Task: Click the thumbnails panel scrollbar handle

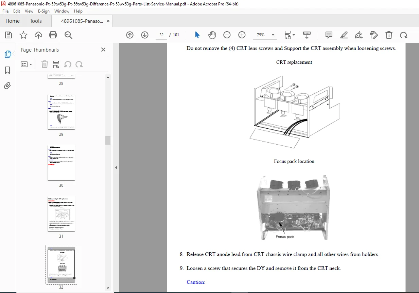Action: point(108,140)
